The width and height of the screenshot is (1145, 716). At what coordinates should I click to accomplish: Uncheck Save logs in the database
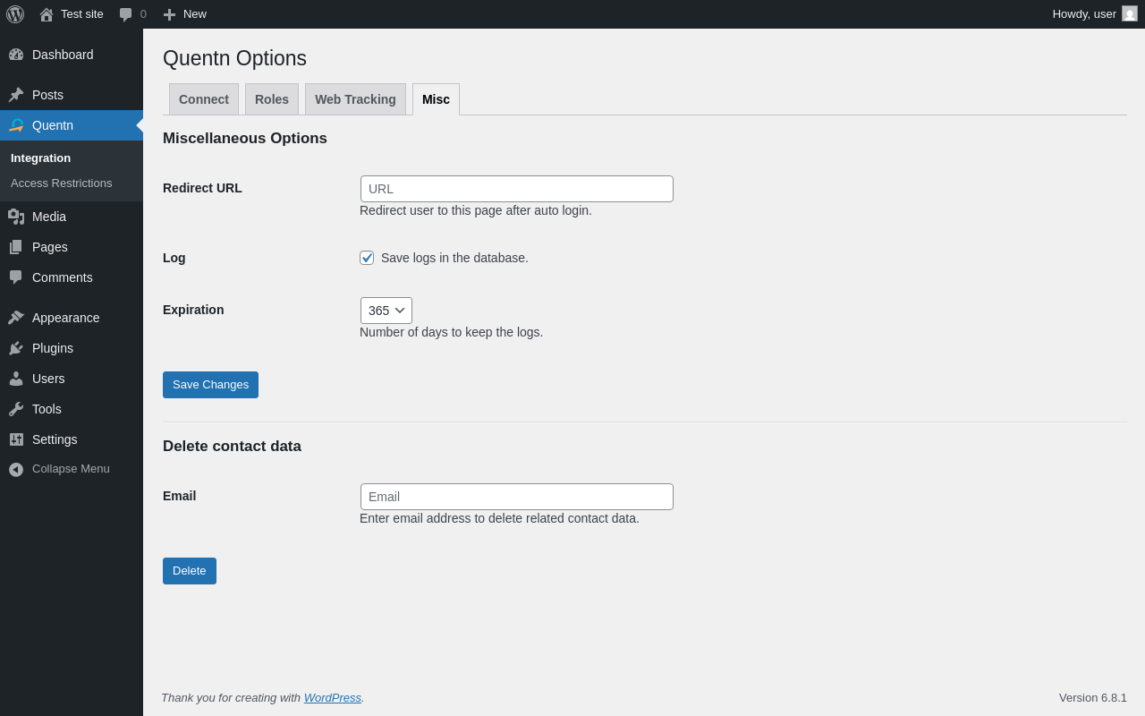click(x=367, y=258)
